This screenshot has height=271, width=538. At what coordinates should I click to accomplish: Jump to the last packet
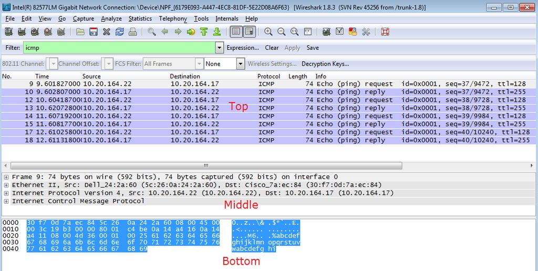point(217,32)
